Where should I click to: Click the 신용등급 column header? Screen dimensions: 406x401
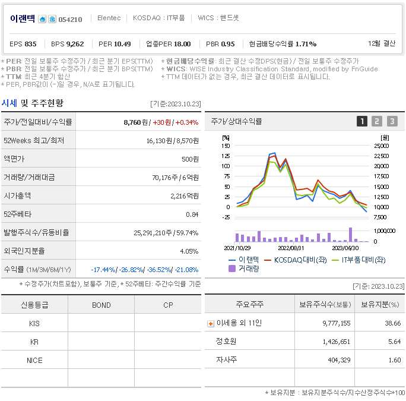tap(34, 305)
